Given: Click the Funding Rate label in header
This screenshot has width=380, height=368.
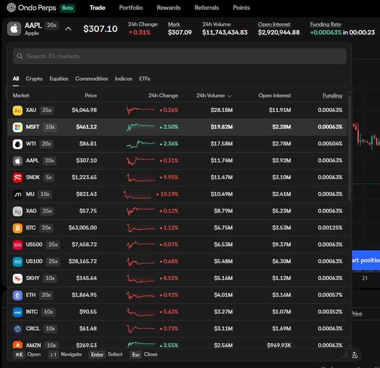Looking at the screenshot, I should point(325,24).
